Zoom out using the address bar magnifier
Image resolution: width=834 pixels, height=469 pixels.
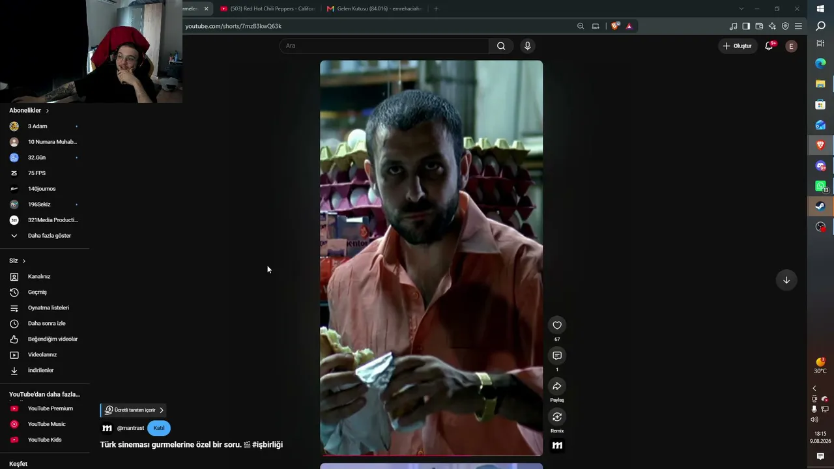click(x=581, y=26)
